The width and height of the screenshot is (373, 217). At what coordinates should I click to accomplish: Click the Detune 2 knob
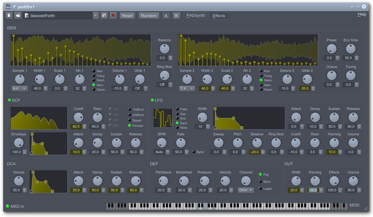pos(287,79)
